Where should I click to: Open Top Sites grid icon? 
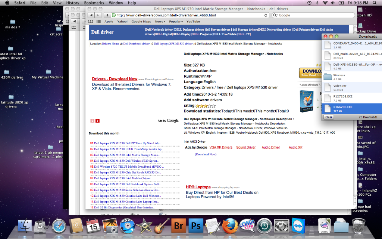pos(98,21)
